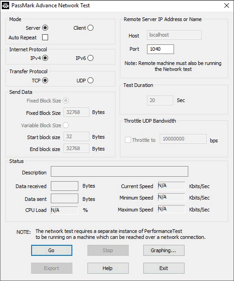Image resolution: width=234 pixels, height=281 pixels.
Task: Click the Test Duration seconds field
Action: [x=160, y=100]
